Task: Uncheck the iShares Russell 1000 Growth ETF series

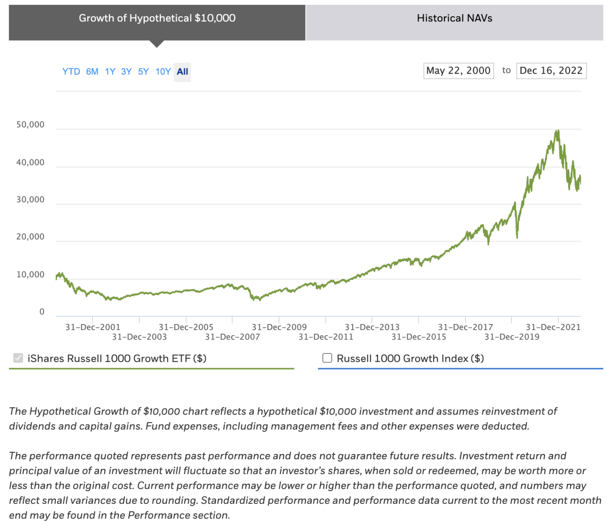Action: (x=18, y=358)
